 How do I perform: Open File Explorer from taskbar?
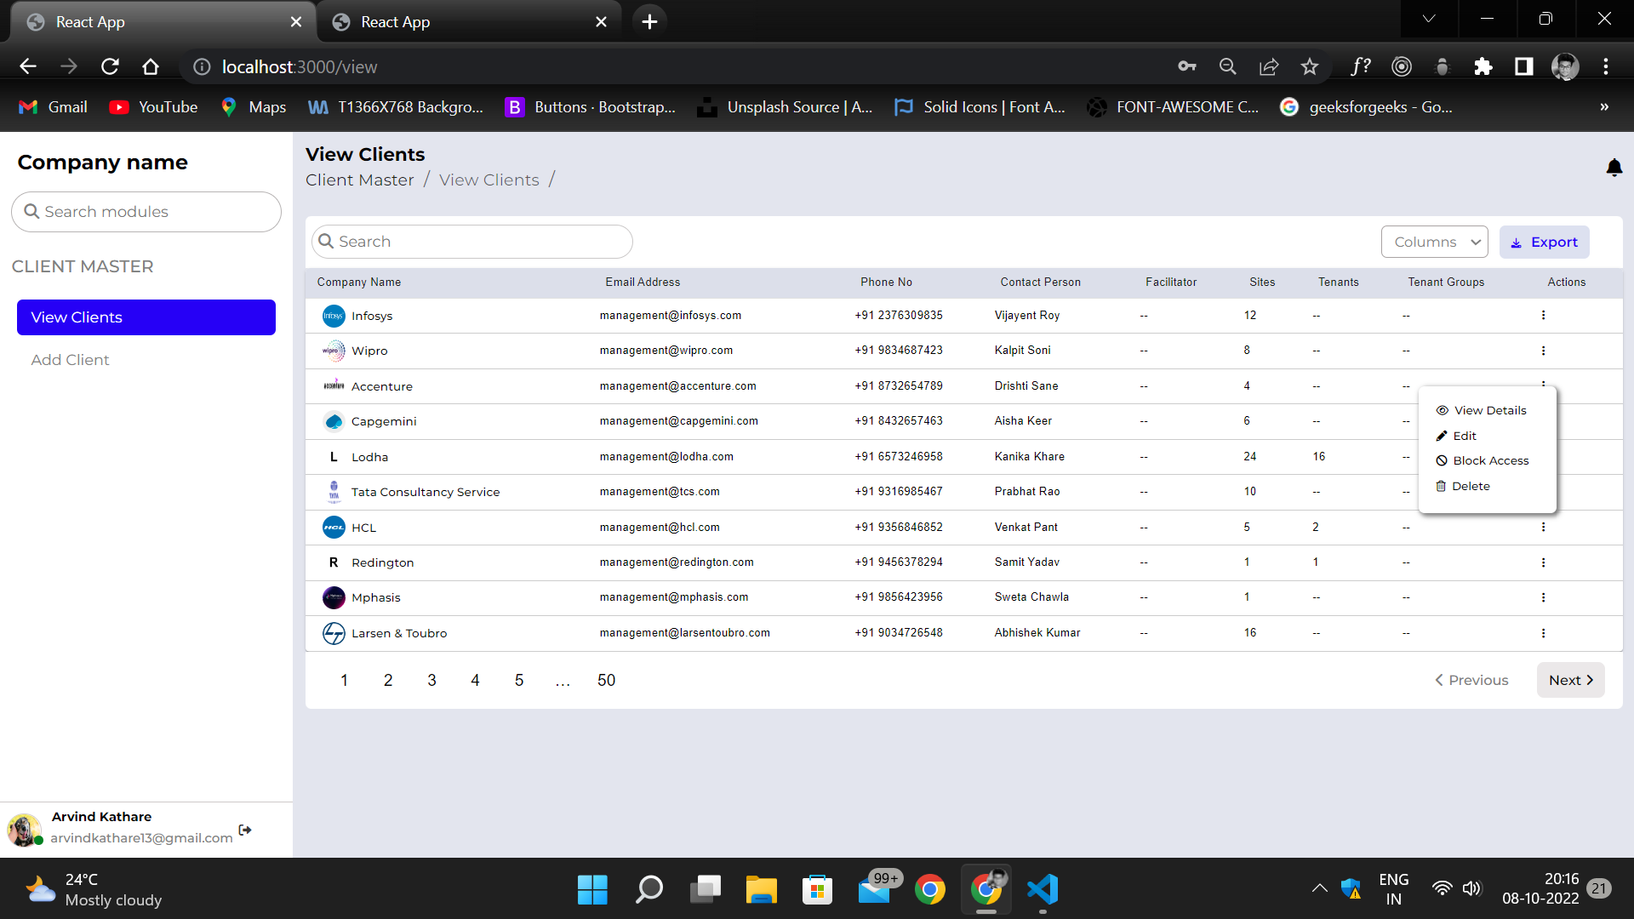coord(761,889)
